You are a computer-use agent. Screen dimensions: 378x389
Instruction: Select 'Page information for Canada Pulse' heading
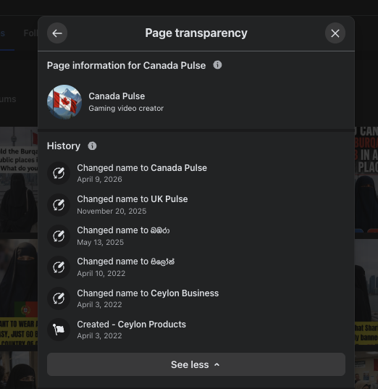point(126,65)
